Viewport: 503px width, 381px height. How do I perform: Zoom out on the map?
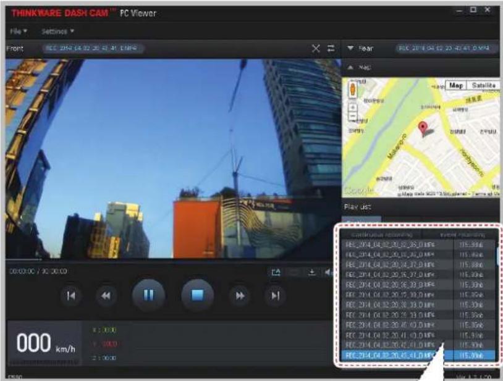(x=353, y=116)
